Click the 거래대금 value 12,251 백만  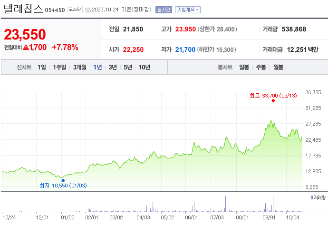tap(302, 49)
